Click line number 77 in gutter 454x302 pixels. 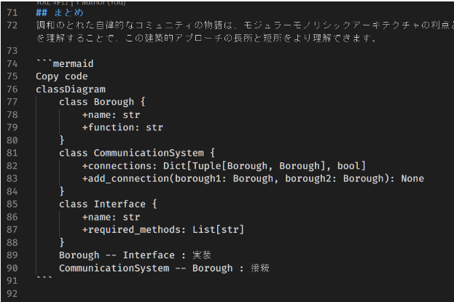[11, 102]
